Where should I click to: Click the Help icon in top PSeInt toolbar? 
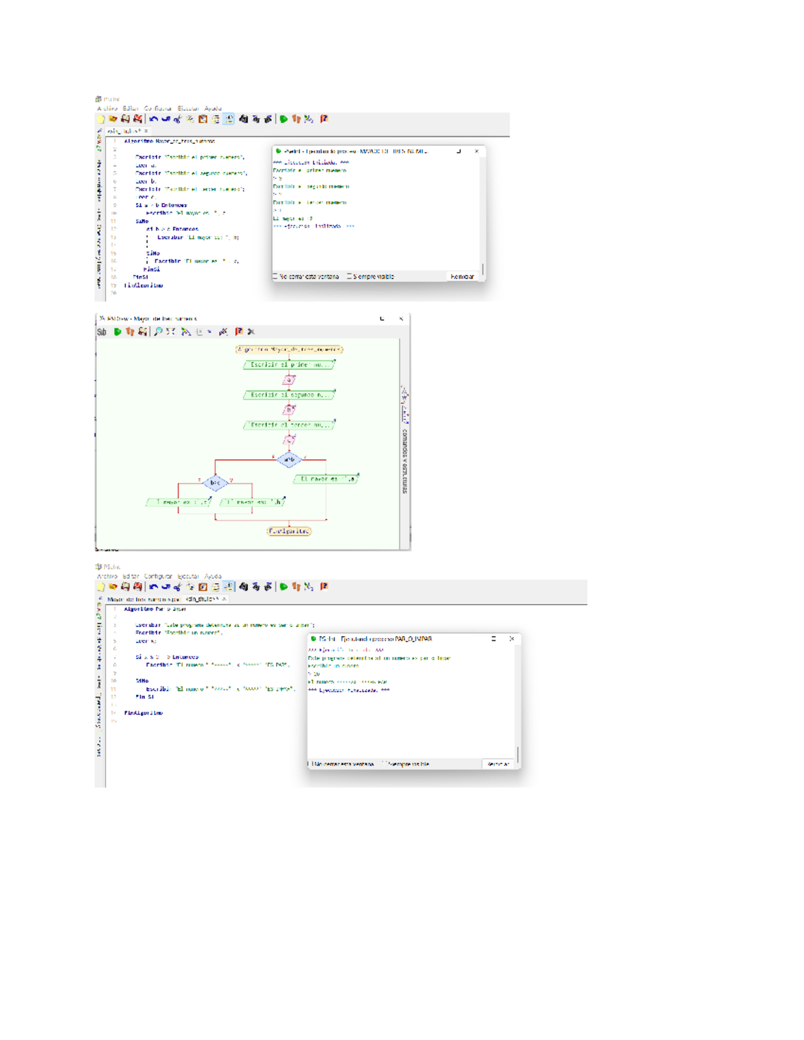324,119
